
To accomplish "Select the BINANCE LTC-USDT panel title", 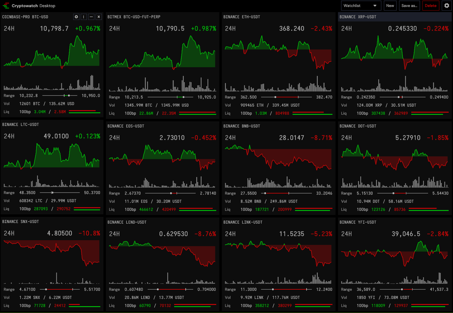I will click(x=20, y=124).
